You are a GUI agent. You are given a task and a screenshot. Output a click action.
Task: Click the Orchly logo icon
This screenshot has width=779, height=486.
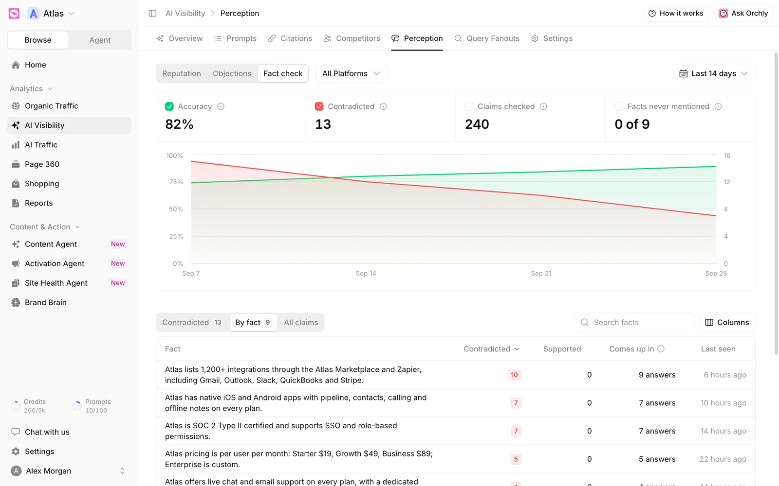(x=14, y=14)
